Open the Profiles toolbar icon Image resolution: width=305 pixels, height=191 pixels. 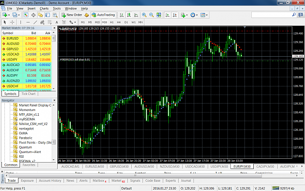(15, 15)
